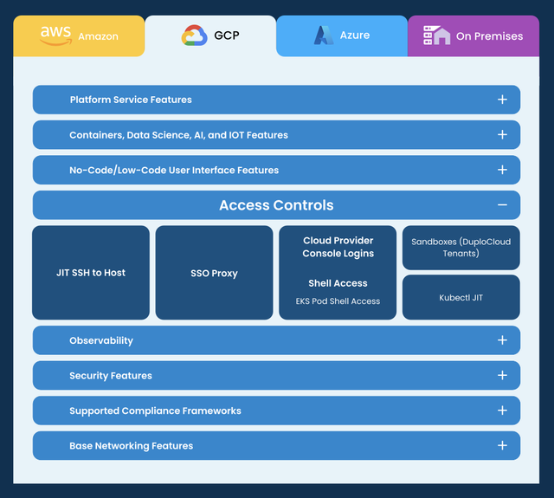
Task: Expand Platform Service Features with plus icon
Action: point(502,100)
